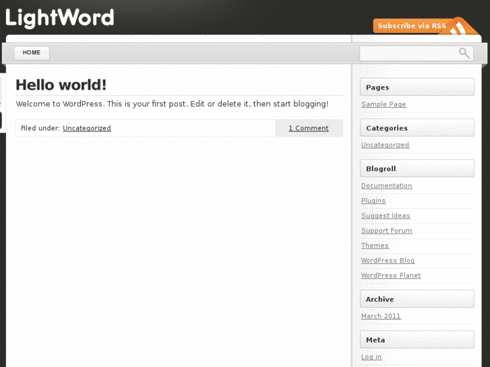
Task: Open the Suggest Ideas blogroll link
Action: (386, 215)
